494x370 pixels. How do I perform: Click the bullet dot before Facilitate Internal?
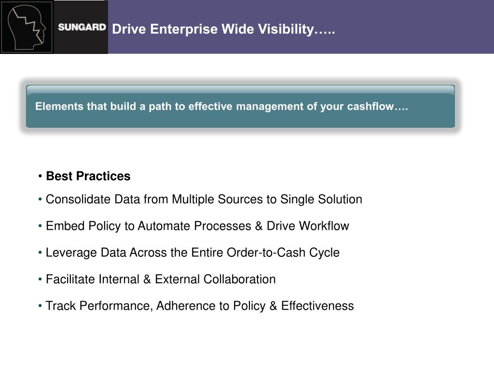(40, 279)
